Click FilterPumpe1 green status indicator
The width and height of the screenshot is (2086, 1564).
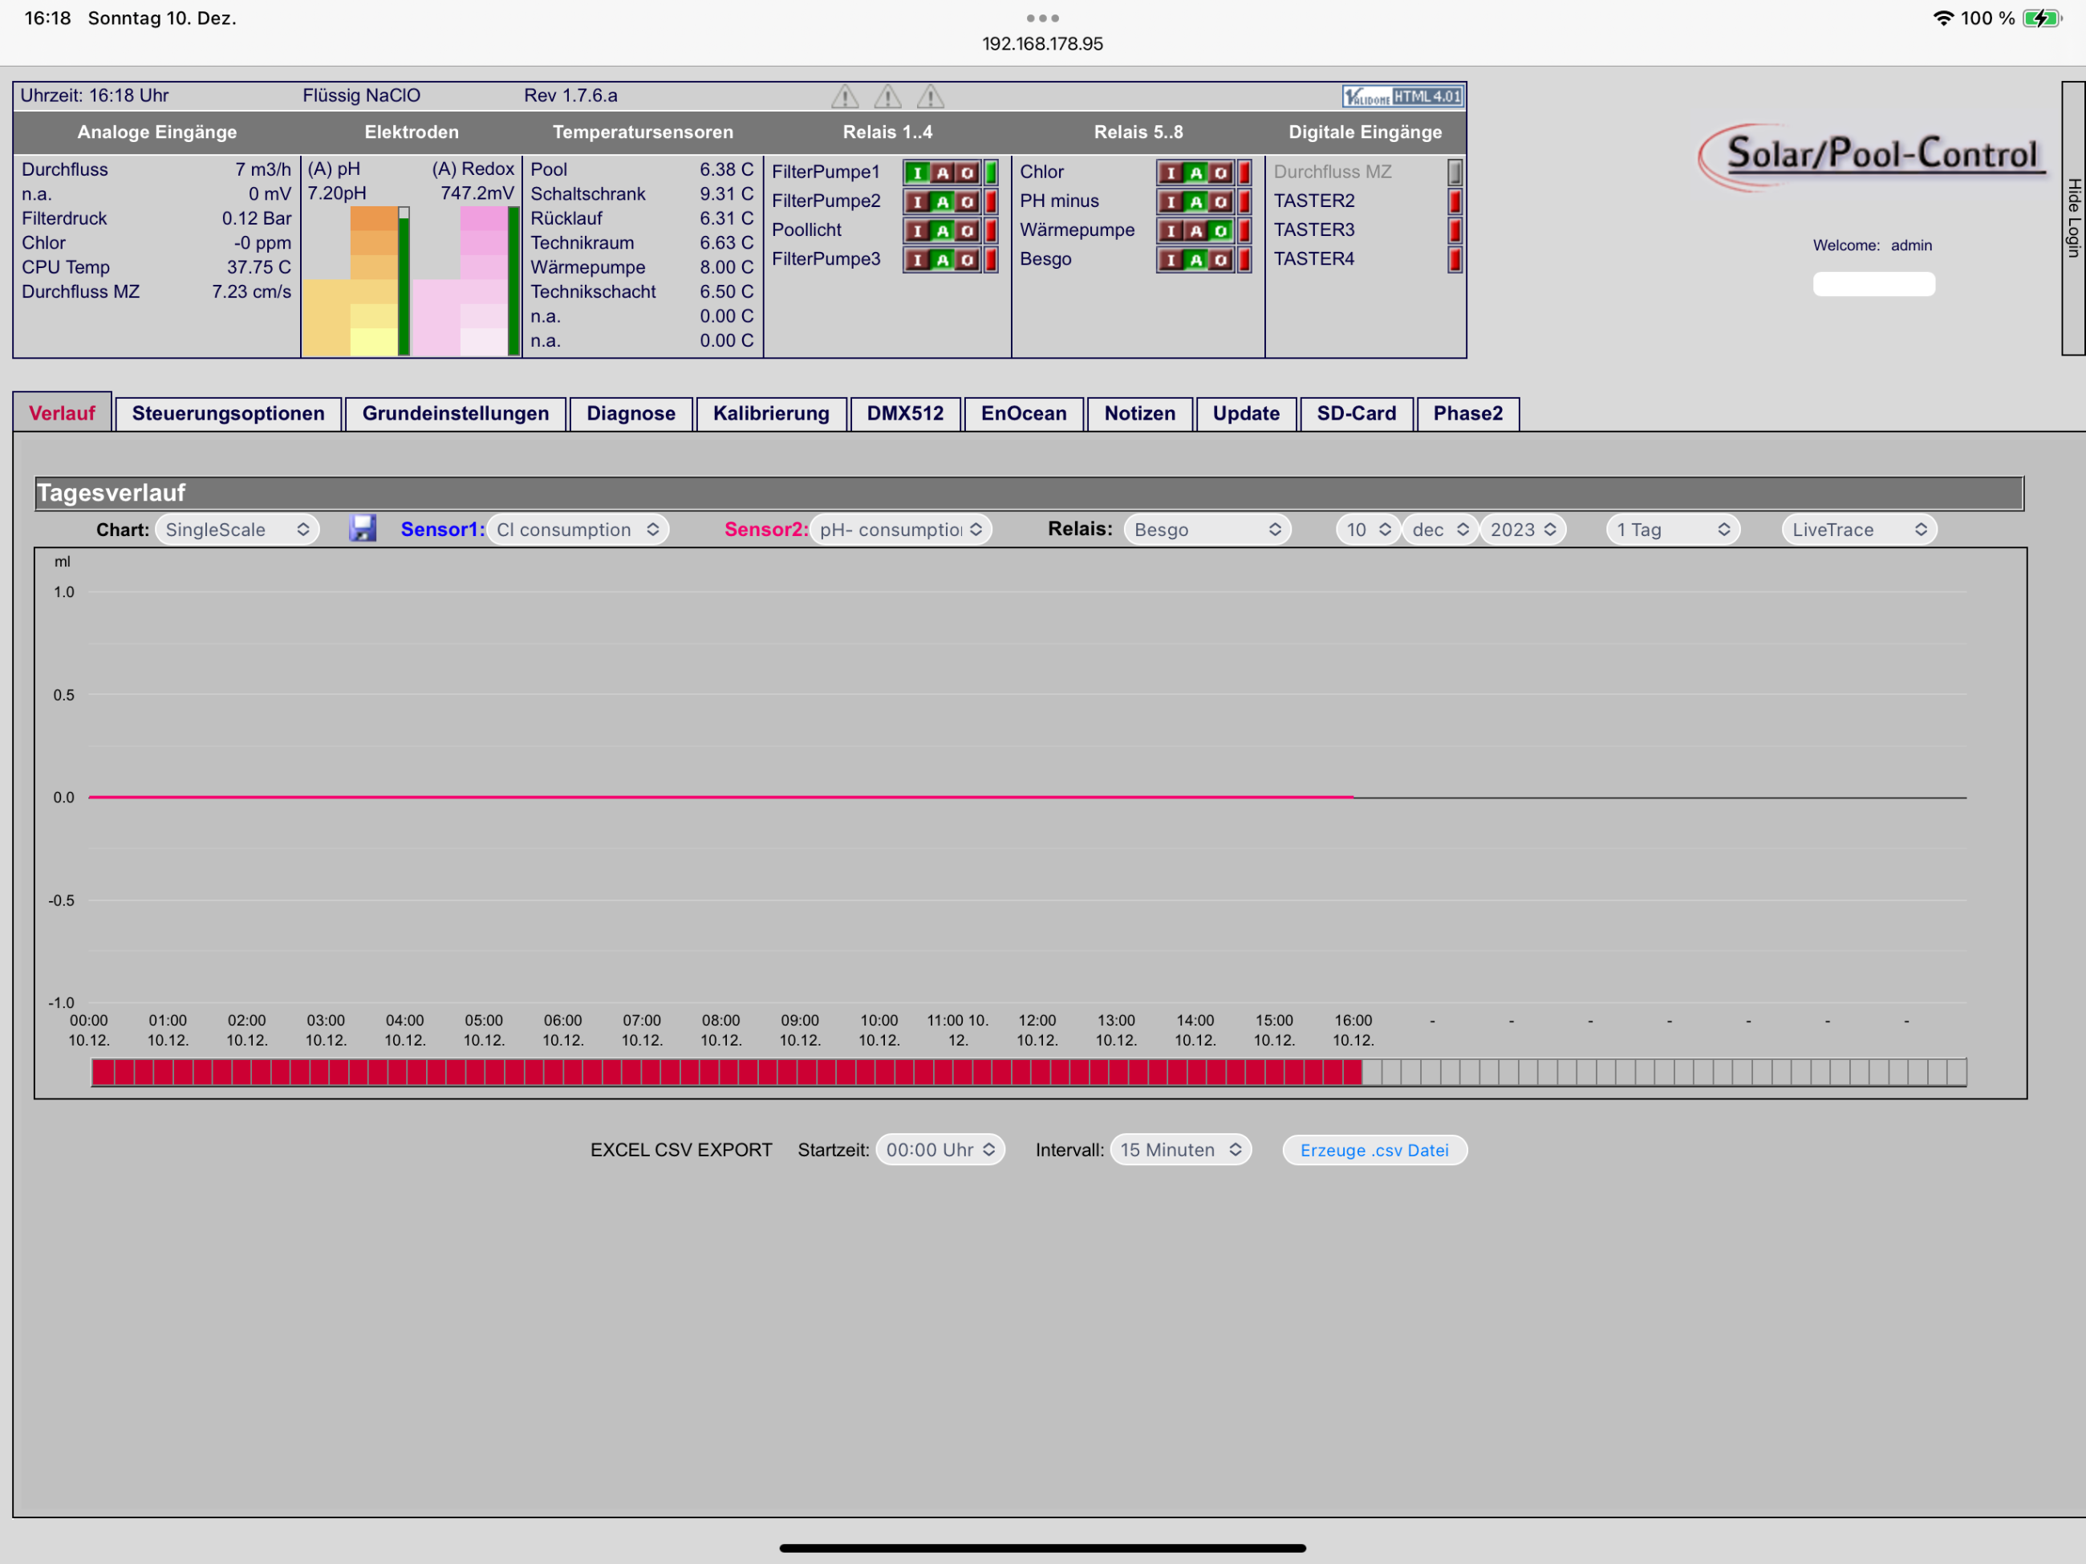tap(991, 173)
